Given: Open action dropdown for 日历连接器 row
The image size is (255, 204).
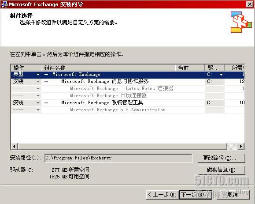Looking at the screenshot, I should (38, 96).
